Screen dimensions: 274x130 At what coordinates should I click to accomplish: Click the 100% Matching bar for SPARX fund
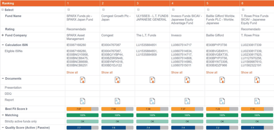(x=82, y=115)
